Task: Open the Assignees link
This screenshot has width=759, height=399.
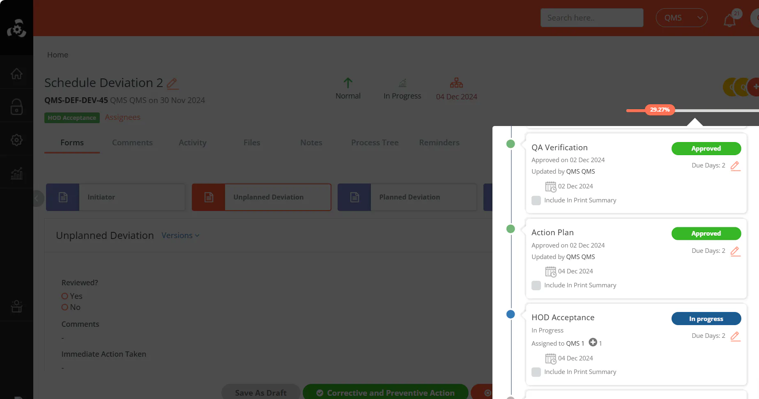Action: (x=122, y=117)
